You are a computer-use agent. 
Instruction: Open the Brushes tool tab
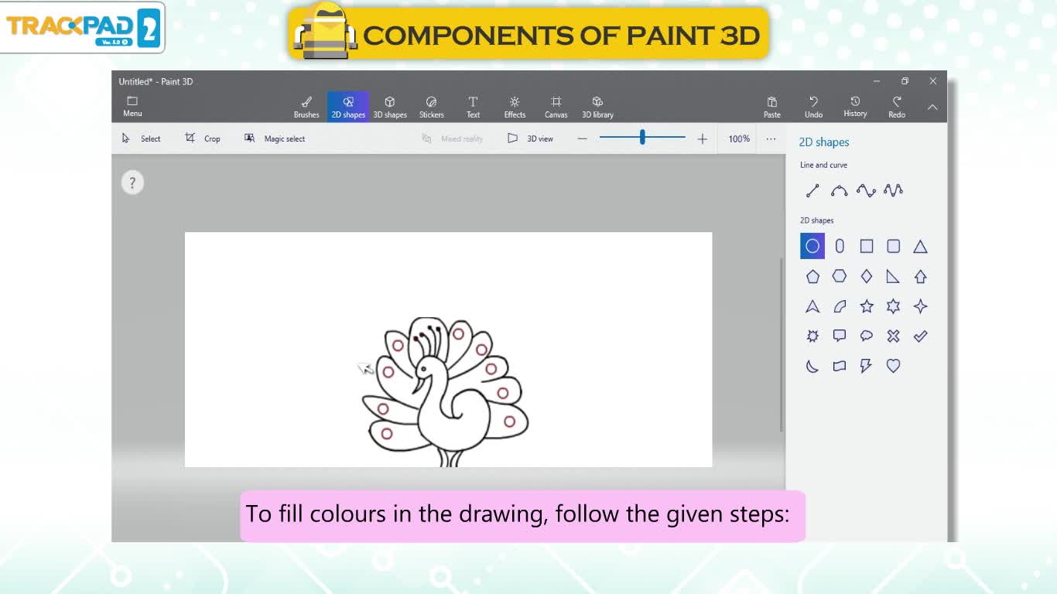(x=306, y=107)
